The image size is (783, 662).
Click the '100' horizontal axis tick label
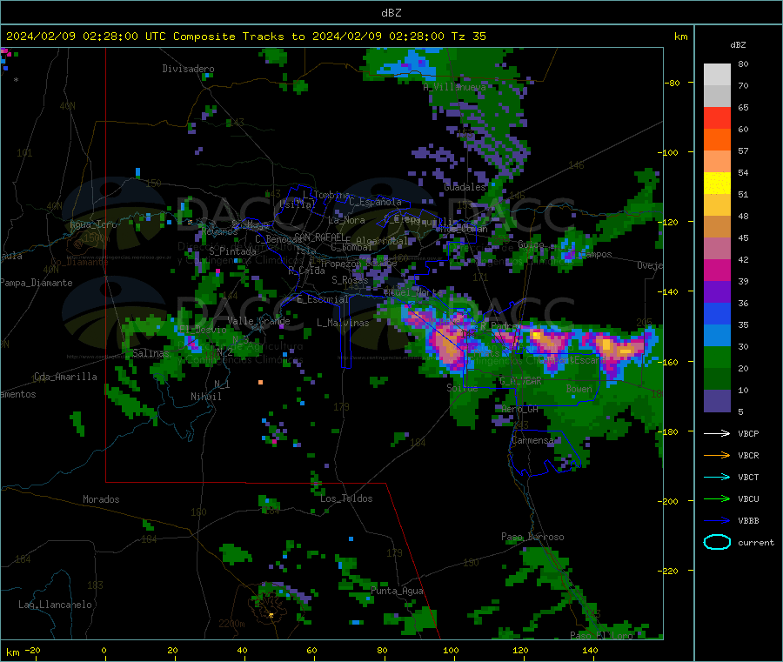(x=451, y=650)
